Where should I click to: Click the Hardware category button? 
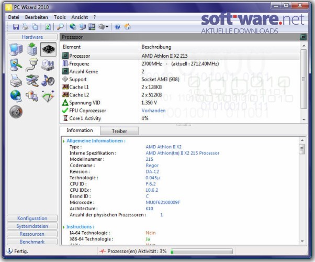click(32, 37)
